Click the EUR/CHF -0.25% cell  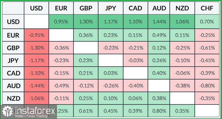point(207,35)
